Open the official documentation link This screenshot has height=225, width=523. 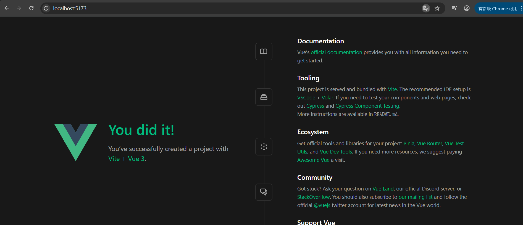tap(336, 52)
